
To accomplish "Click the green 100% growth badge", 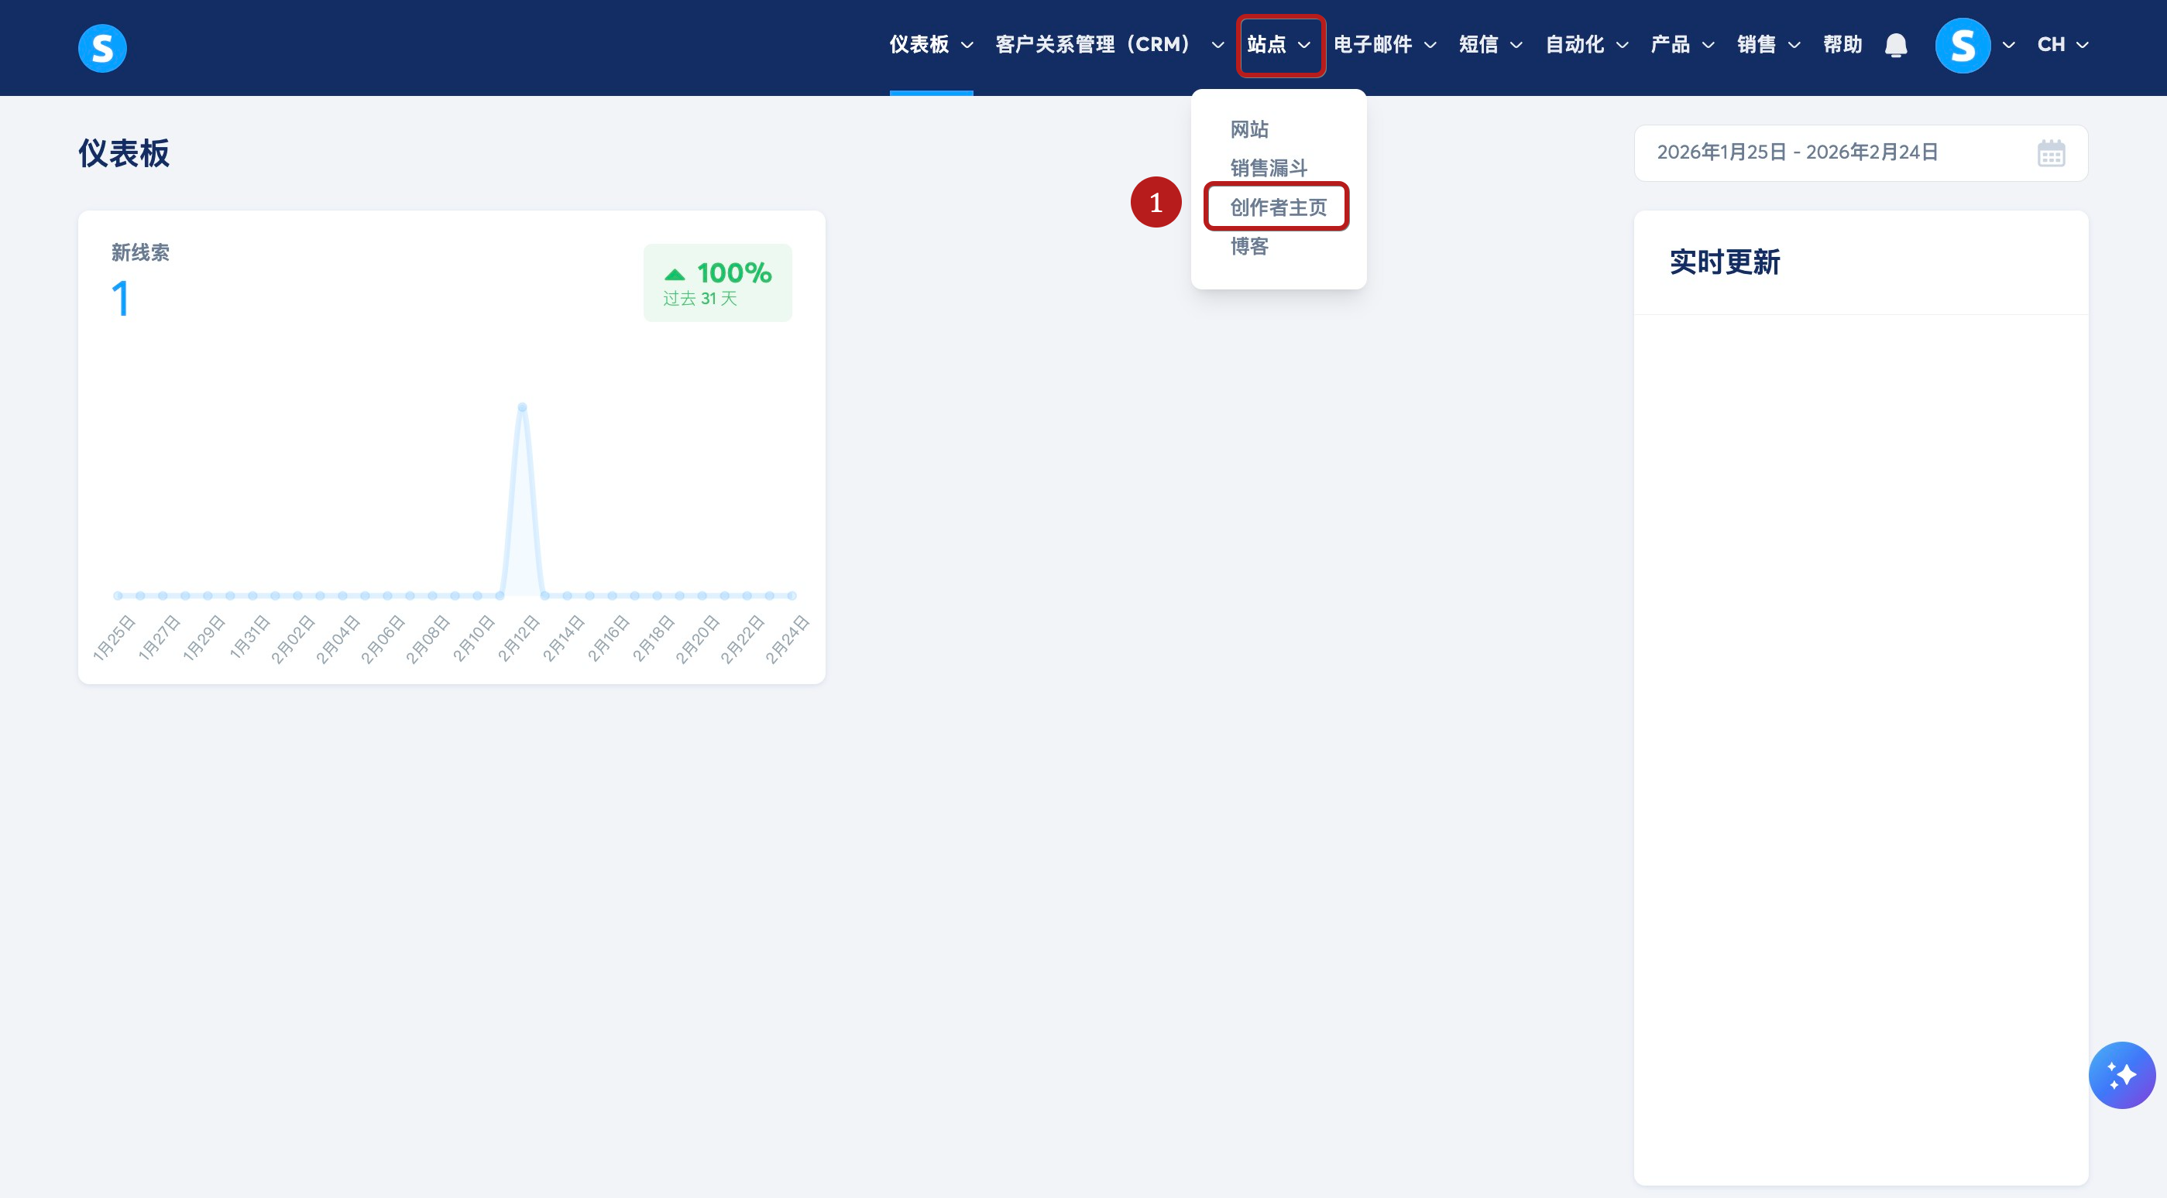I will (716, 282).
